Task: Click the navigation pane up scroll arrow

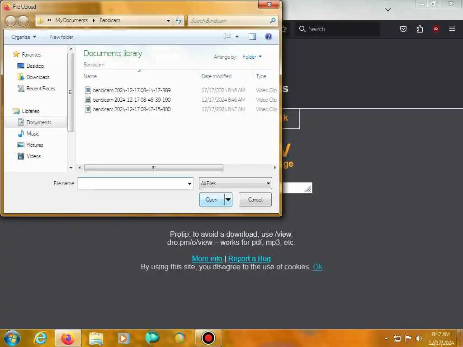Action: (71, 49)
